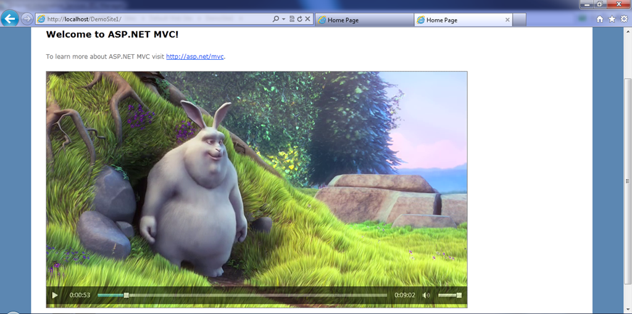Follow the http://asp.net/mvc link
Image resolution: width=632 pixels, height=314 pixels.
(x=194, y=56)
